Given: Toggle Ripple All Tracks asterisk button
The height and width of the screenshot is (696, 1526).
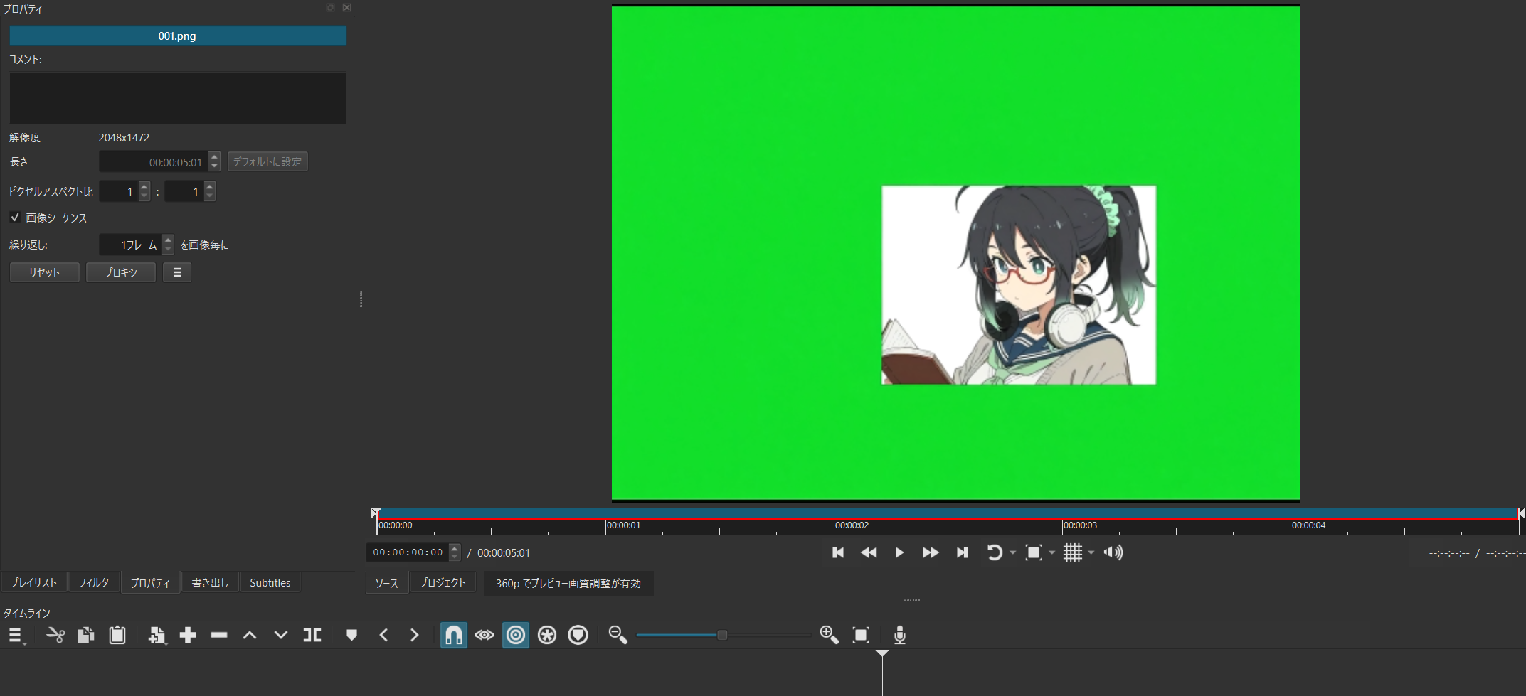Looking at the screenshot, I should click(x=547, y=635).
